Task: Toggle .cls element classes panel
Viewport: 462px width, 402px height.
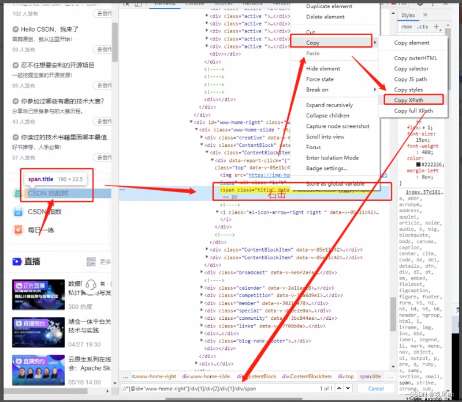Action: tap(423, 27)
